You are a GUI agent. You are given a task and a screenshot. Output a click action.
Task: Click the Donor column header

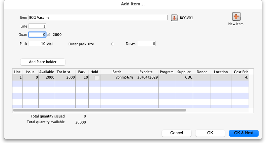click(202, 72)
